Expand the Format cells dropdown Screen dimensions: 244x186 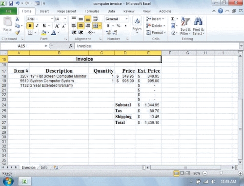pyautogui.click(x=165, y=33)
